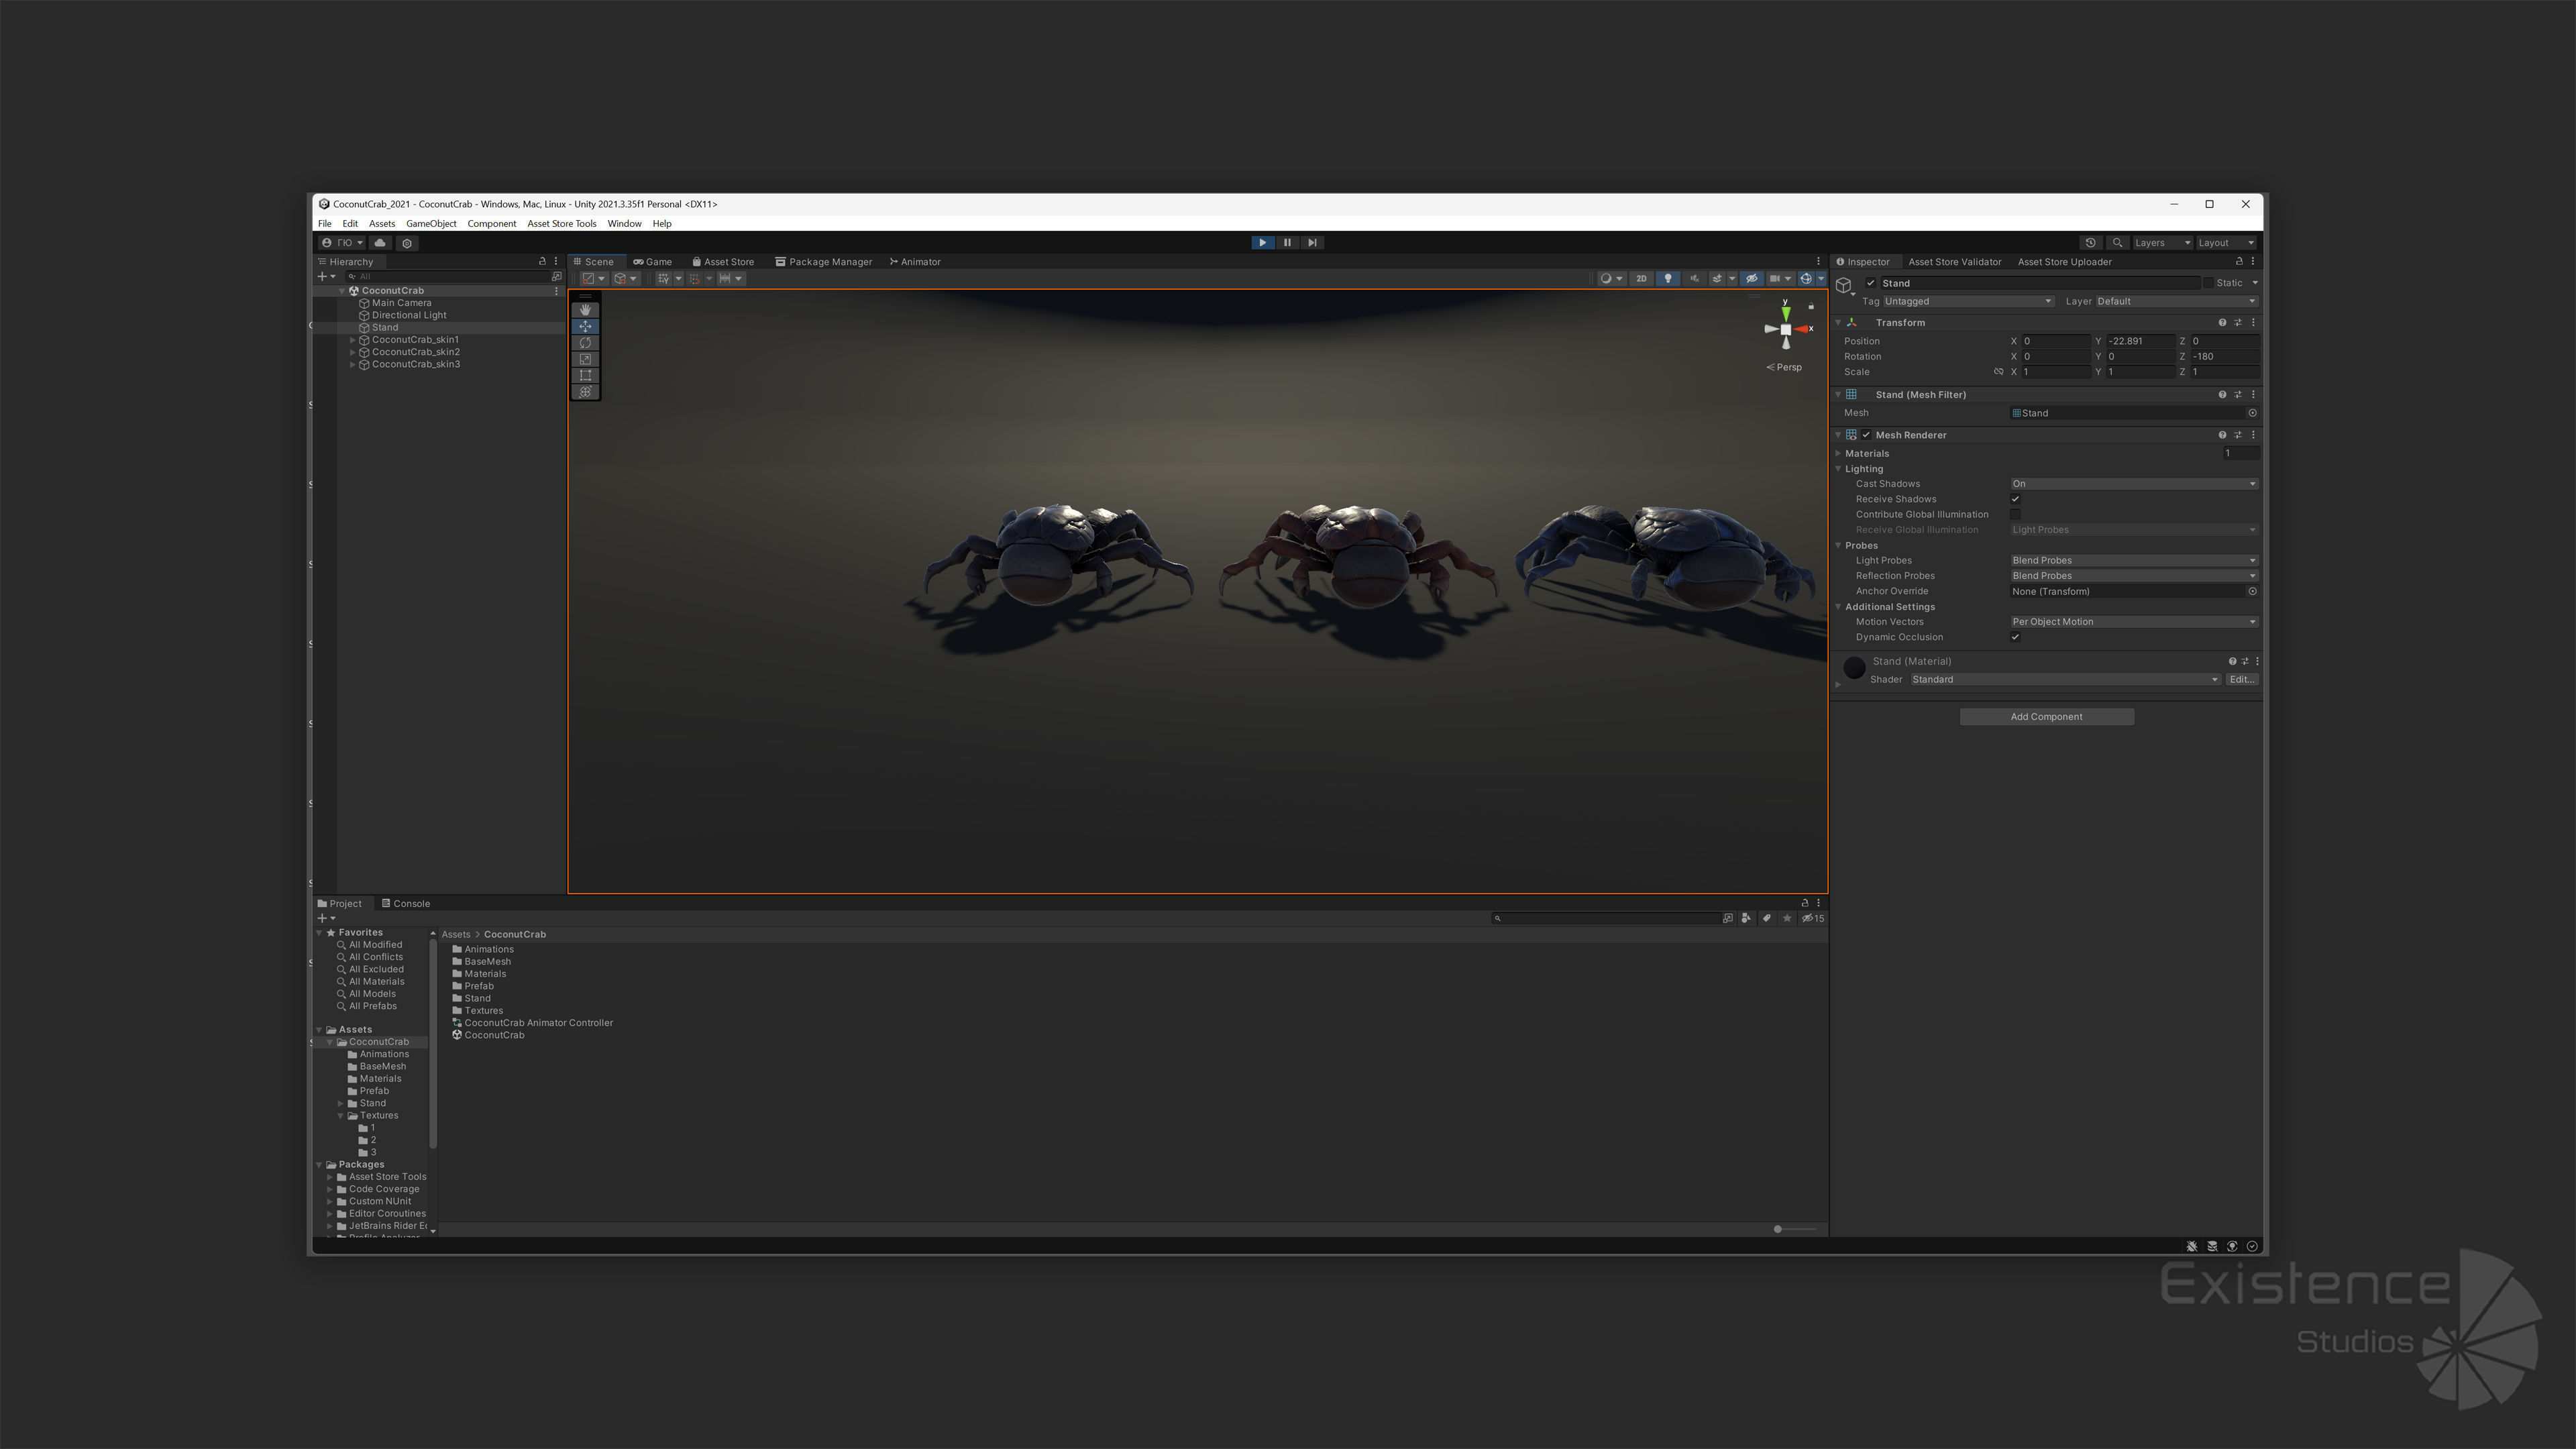Open the scene Gizmos menu icon

click(1806, 279)
